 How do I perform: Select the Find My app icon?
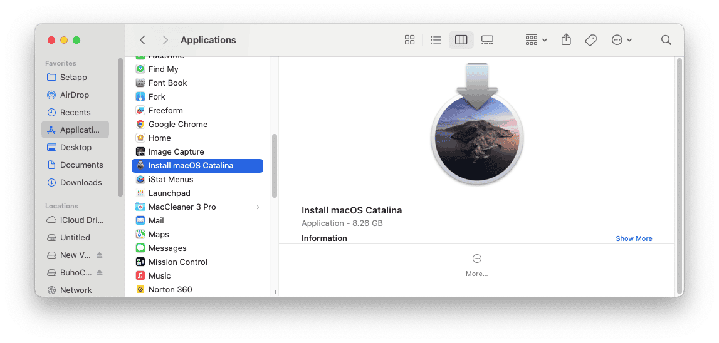coord(140,69)
